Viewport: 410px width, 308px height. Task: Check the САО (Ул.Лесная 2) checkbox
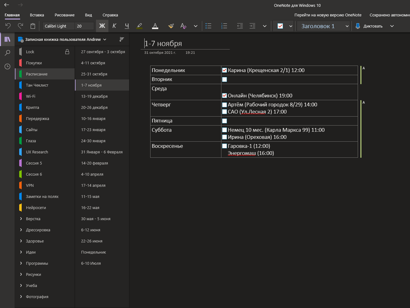tap(225, 112)
